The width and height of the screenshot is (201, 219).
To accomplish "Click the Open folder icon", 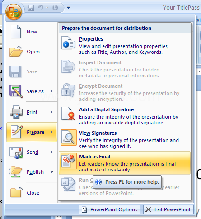I will [16, 51].
